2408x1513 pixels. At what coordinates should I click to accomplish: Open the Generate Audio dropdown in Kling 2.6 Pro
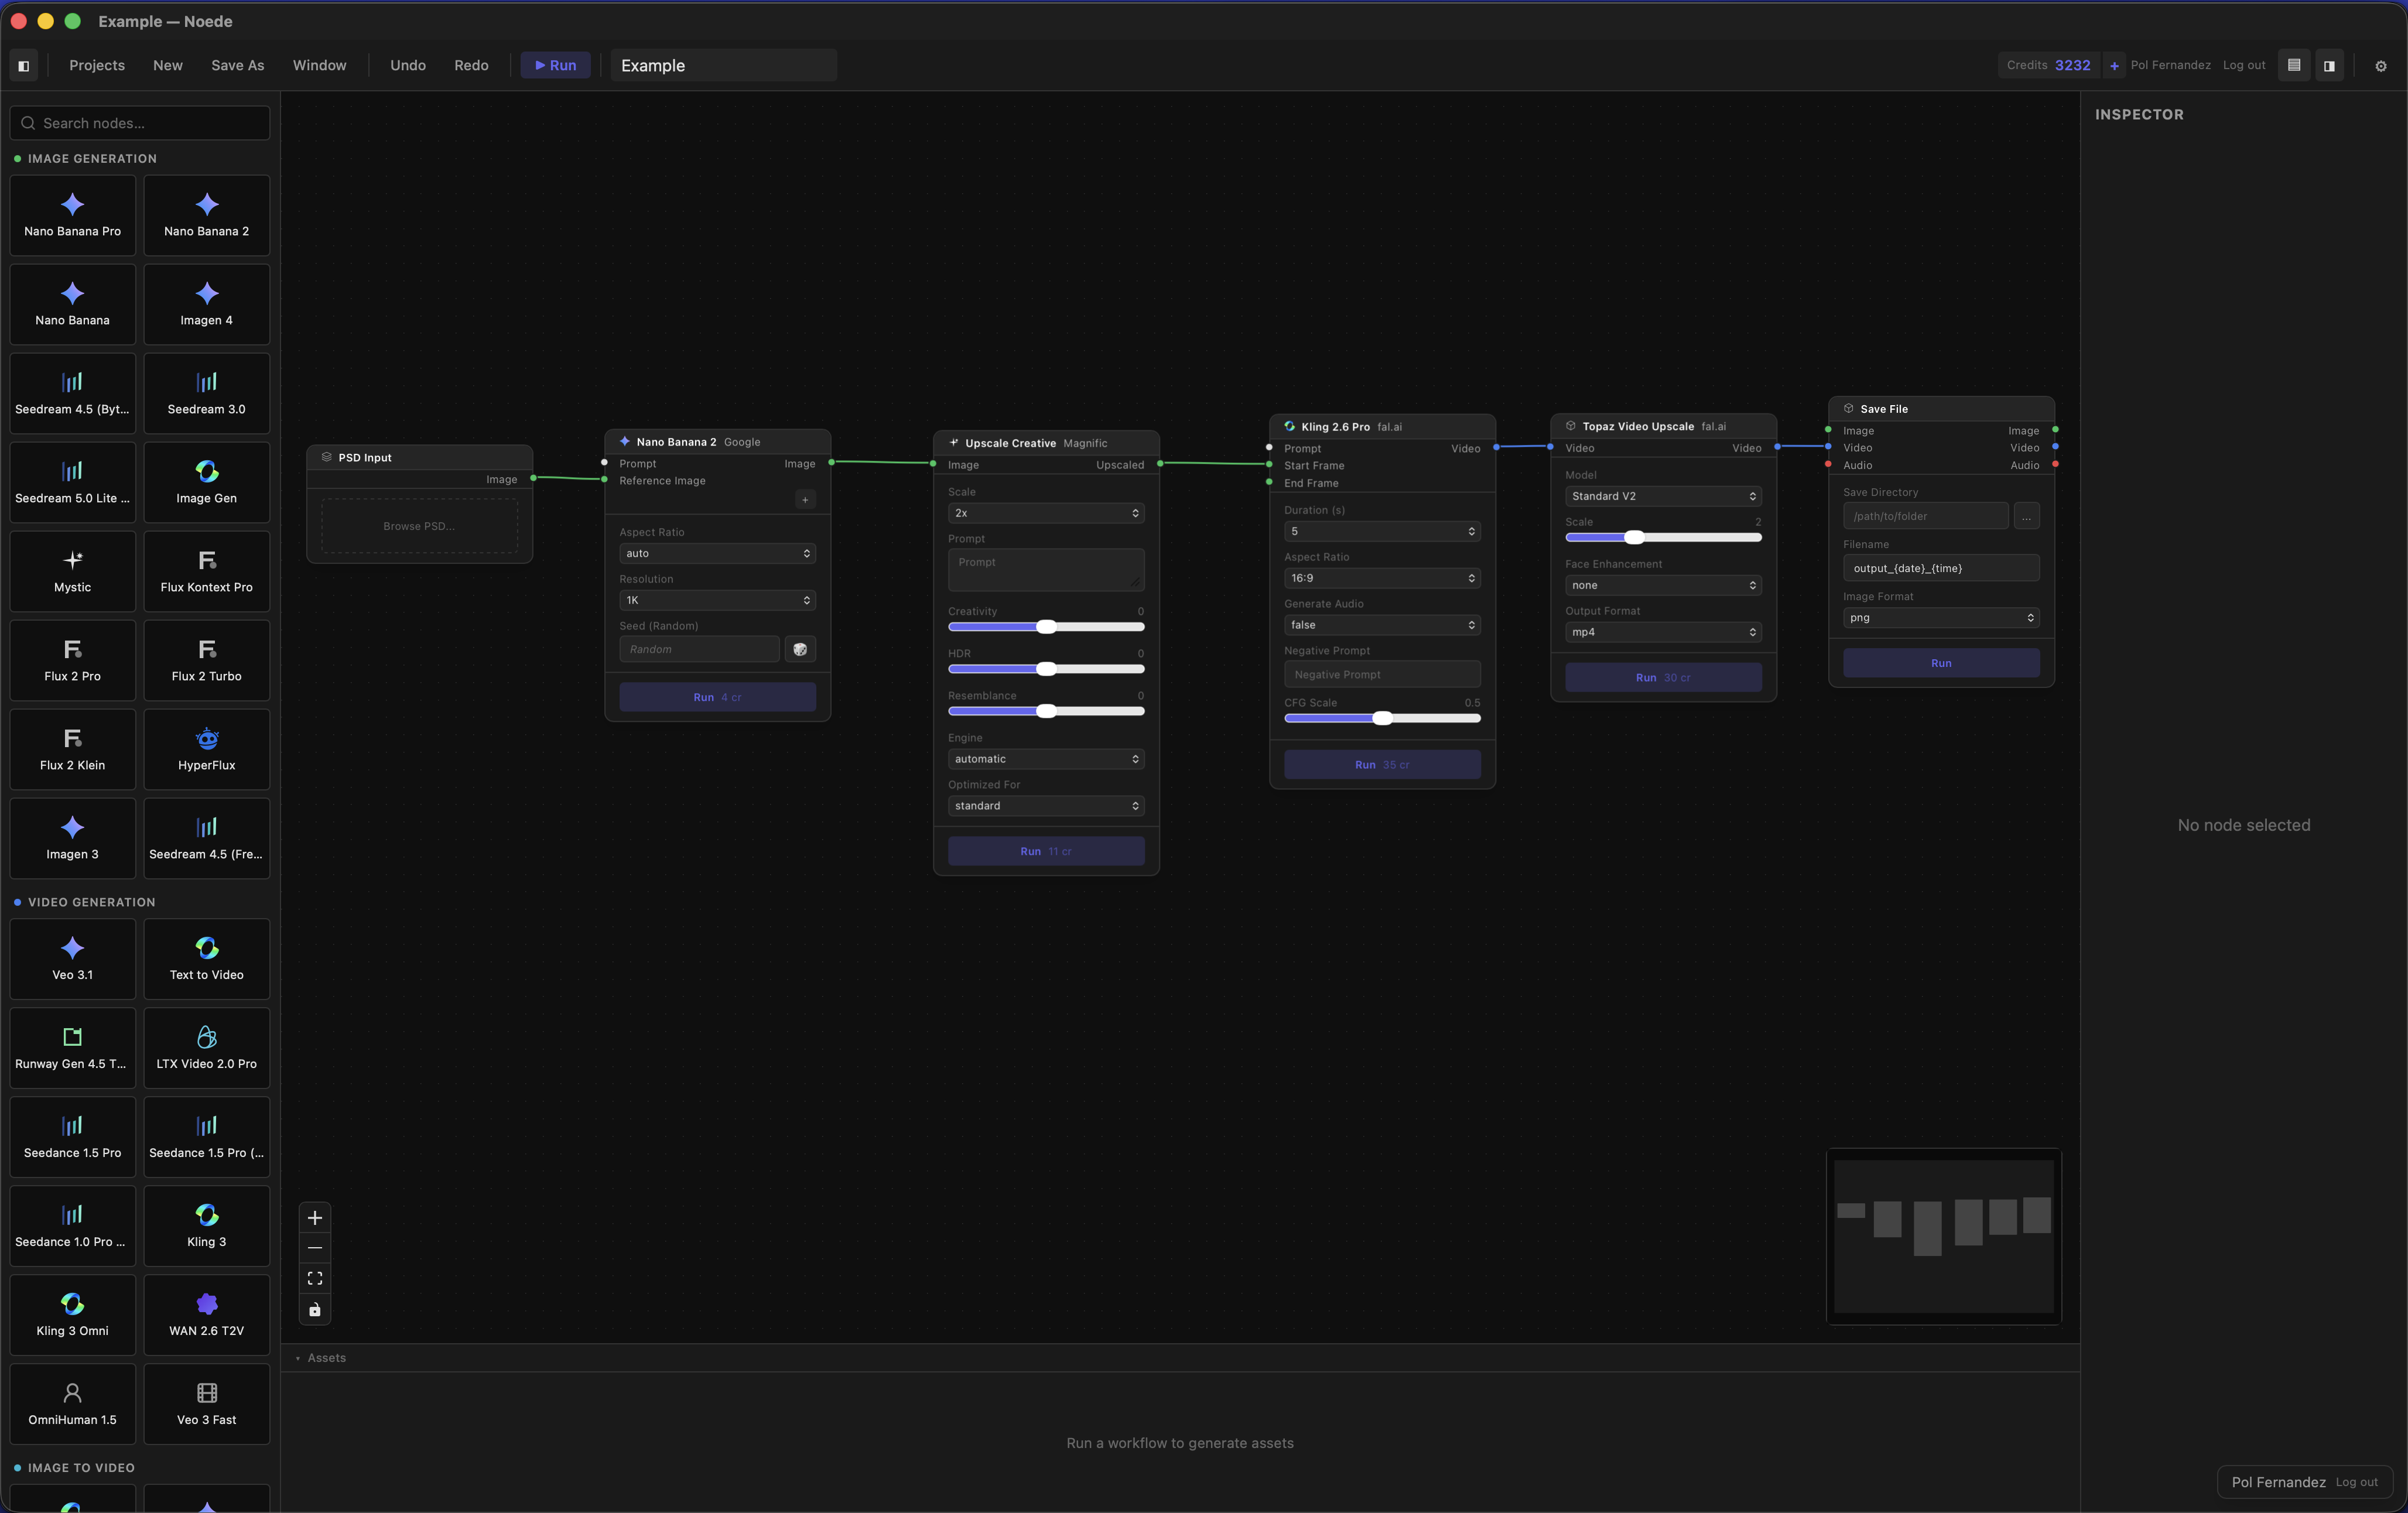pyautogui.click(x=1382, y=624)
